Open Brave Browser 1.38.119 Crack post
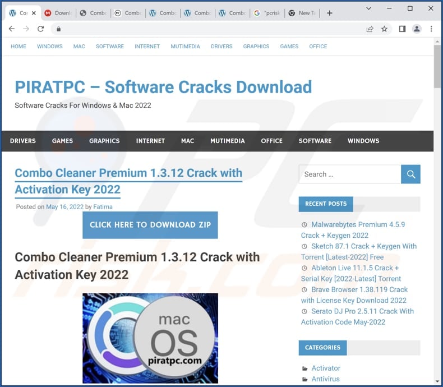The height and width of the screenshot is (387, 443). [x=354, y=295]
